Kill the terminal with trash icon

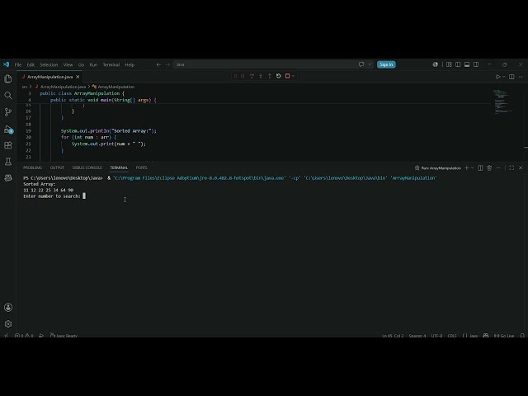489,167
